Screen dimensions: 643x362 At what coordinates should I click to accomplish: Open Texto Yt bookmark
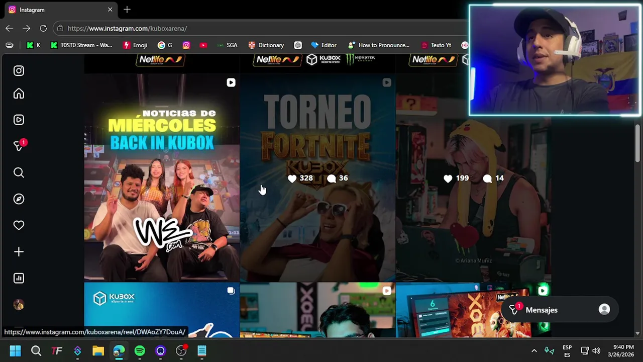(x=436, y=45)
